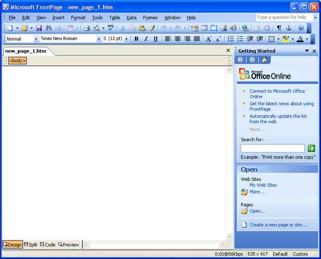Click the green search arrow button

click(311, 148)
